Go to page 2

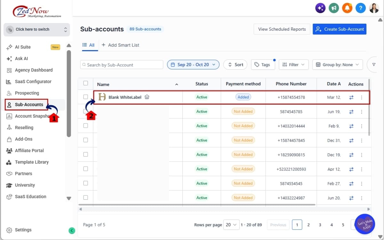308,225
